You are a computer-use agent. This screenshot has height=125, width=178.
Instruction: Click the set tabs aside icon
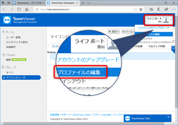click(8, 3)
